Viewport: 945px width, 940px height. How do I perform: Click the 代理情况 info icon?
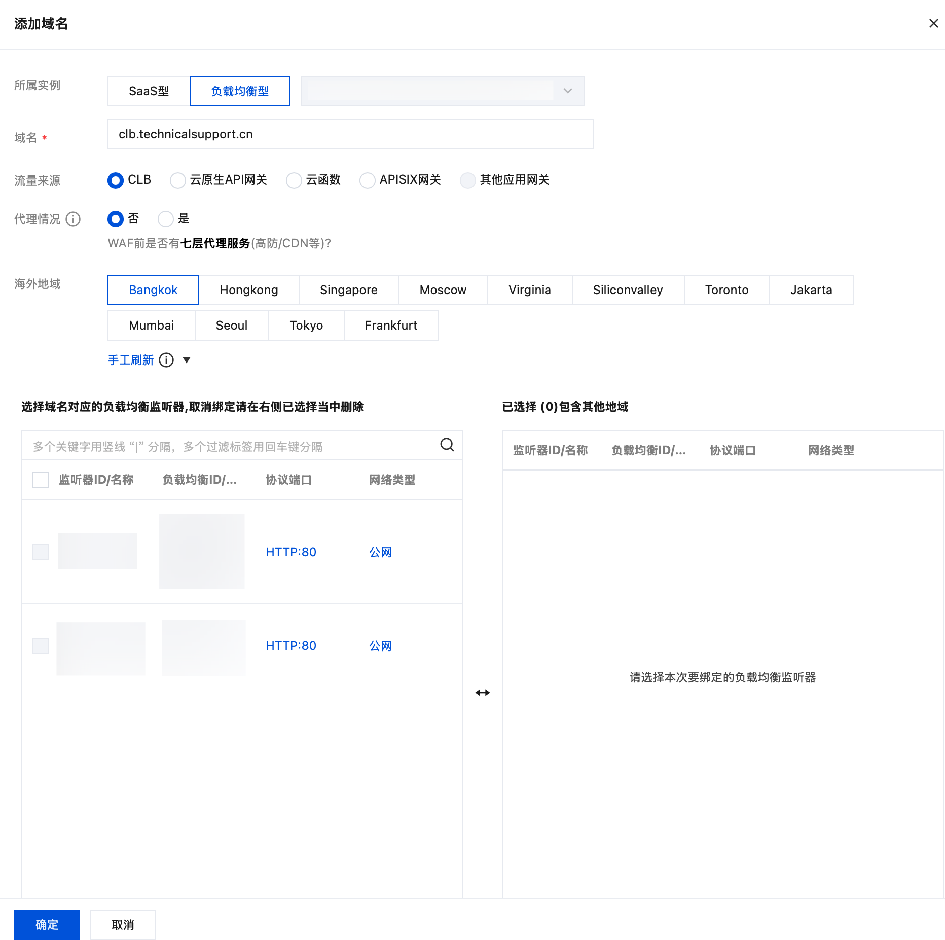tap(73, 219)
